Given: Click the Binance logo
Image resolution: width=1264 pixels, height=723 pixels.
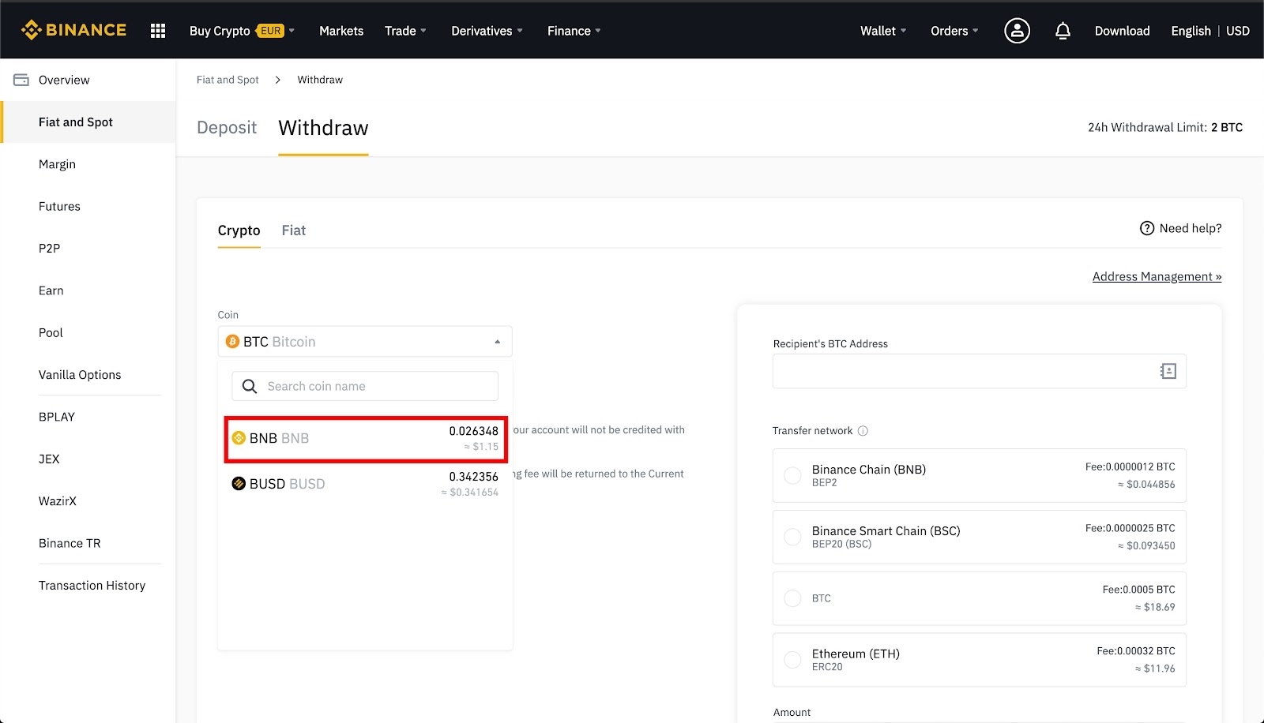Looking at the screenshot, I should pyautogui.click(x=73, y=30).
